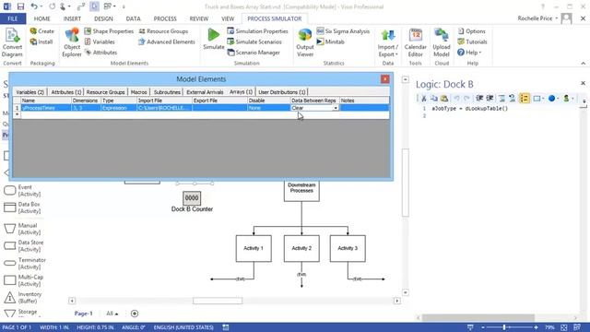Select the Page-1 sheet tab
Image resolution: width=590 pixels, height=332 pixels.
point(83,314)
